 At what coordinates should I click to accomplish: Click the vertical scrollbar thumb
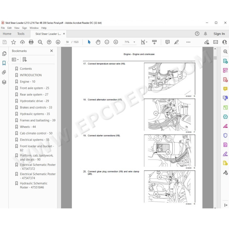(215, 58)
